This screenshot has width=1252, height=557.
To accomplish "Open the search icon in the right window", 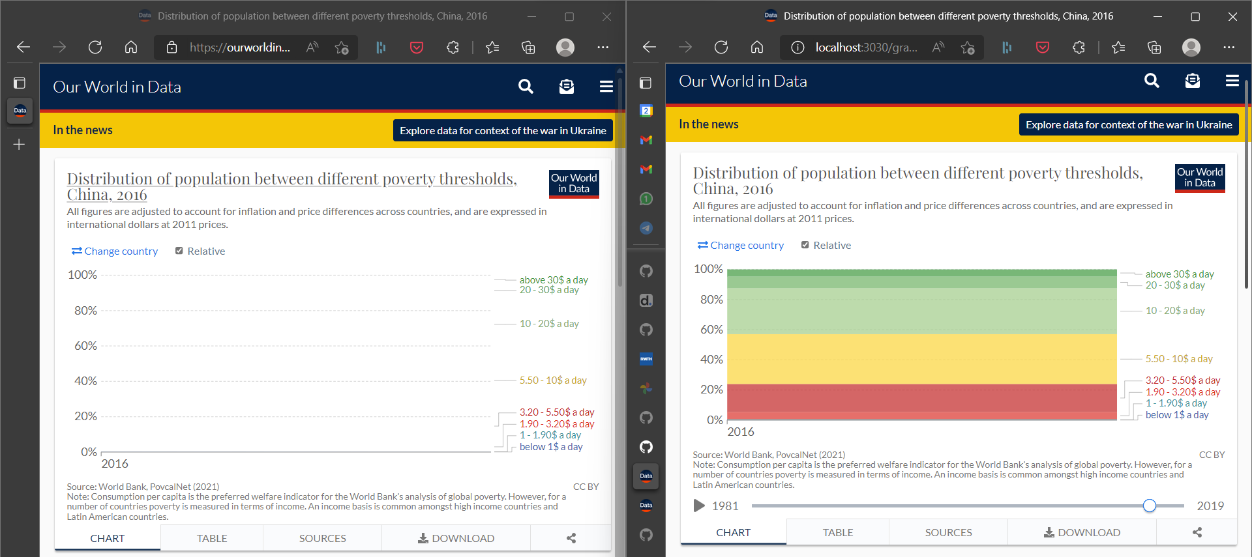I will click(x=1152, y=81).
